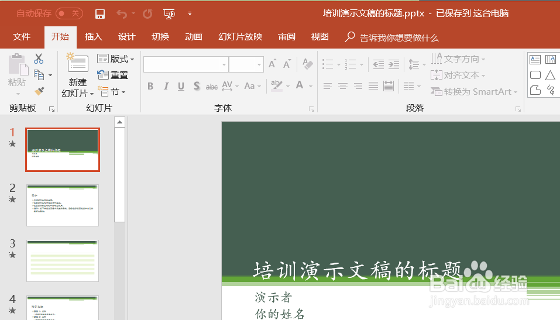This screenshot has height=320, width=560.
Task: Click the slide panel scroll up arrow
Action: (x=119, y=122)
